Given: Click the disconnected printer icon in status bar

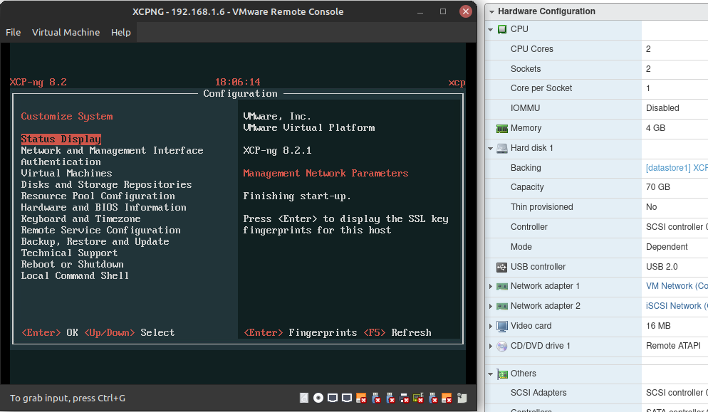Looking at the screenshot, I should (404, 398).
